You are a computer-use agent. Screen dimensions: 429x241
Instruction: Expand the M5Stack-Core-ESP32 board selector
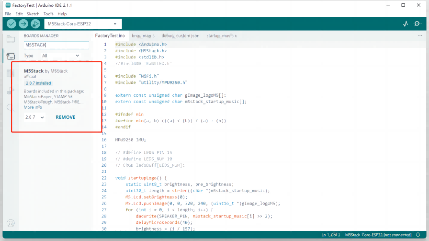point(83,24)
